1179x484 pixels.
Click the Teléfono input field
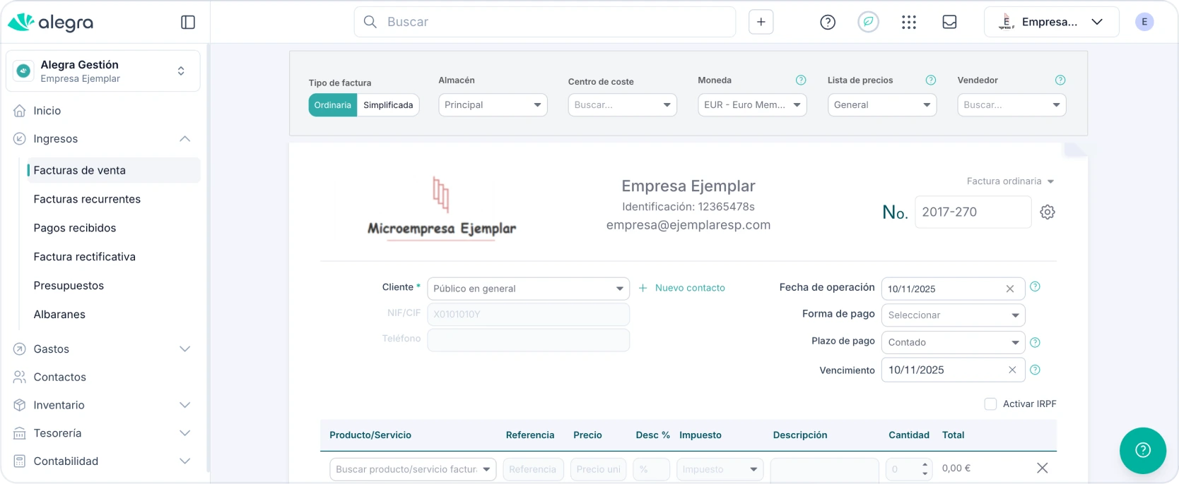(528, 340)
